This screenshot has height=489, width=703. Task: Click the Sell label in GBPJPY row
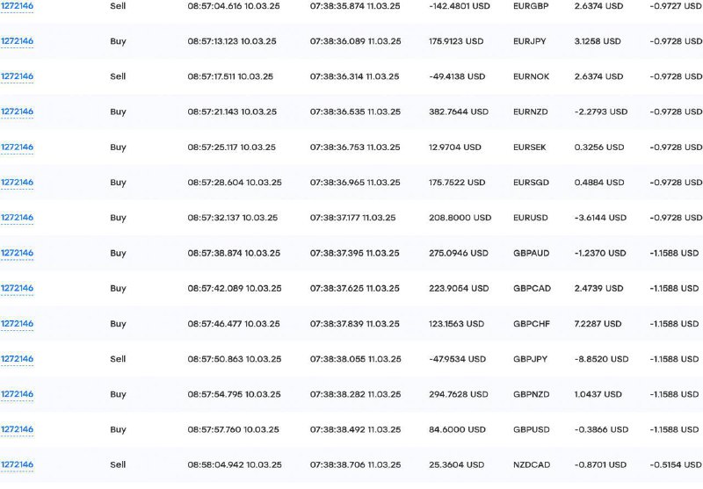[118, 359]
